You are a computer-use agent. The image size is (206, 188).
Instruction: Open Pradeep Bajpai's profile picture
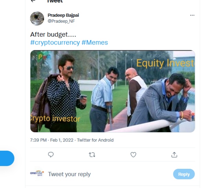tap(37, 18)
